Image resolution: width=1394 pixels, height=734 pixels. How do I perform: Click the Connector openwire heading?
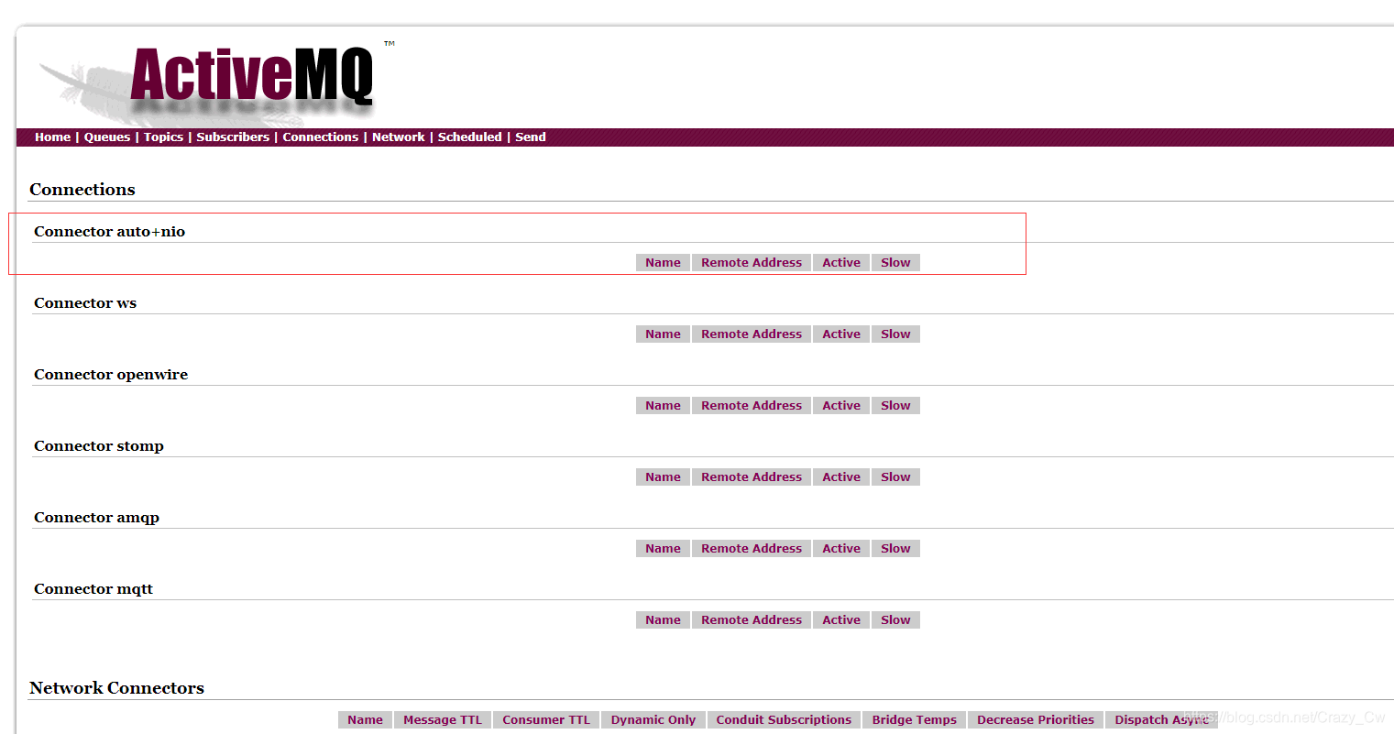111,375
